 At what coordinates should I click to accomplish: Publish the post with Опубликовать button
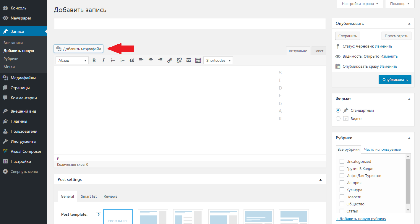(x=395, y=79)
